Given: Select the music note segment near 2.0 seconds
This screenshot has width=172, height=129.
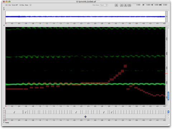Looking at the screenshot, I should click(x=76, y=112).
